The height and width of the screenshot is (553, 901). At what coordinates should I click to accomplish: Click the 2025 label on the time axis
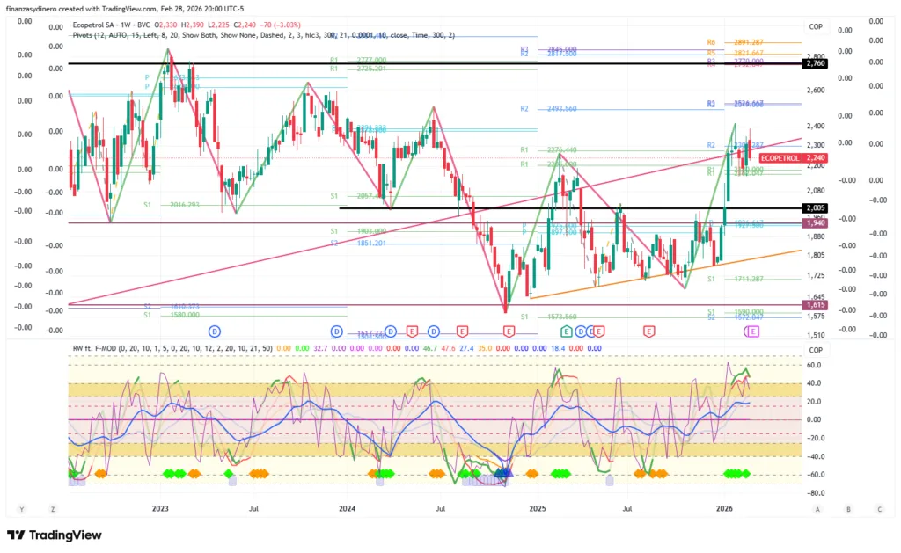[x=538, y=508]
